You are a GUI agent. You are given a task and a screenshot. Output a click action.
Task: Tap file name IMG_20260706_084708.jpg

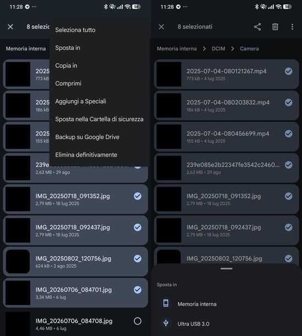pyautogui.click(x=74, y=321)
